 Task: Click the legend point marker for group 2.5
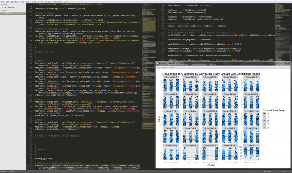(264, 124)
